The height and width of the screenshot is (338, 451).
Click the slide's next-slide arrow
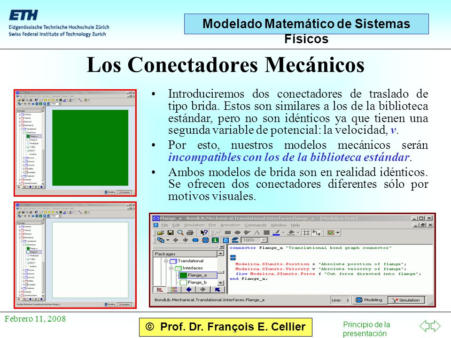coord(435,326)
